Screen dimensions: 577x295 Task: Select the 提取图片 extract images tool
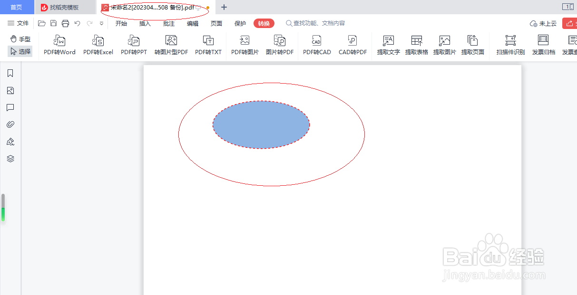[x=445, y=45]
